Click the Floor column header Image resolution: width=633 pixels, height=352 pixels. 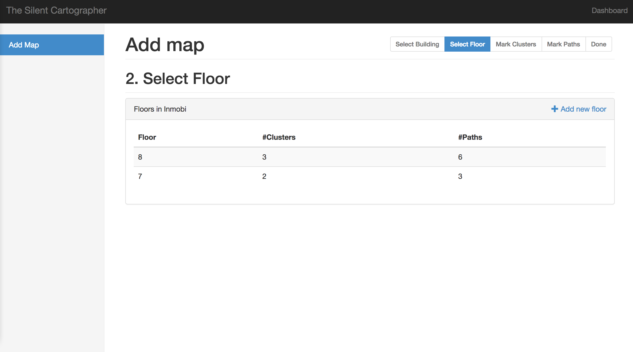[x=147, y=137]
